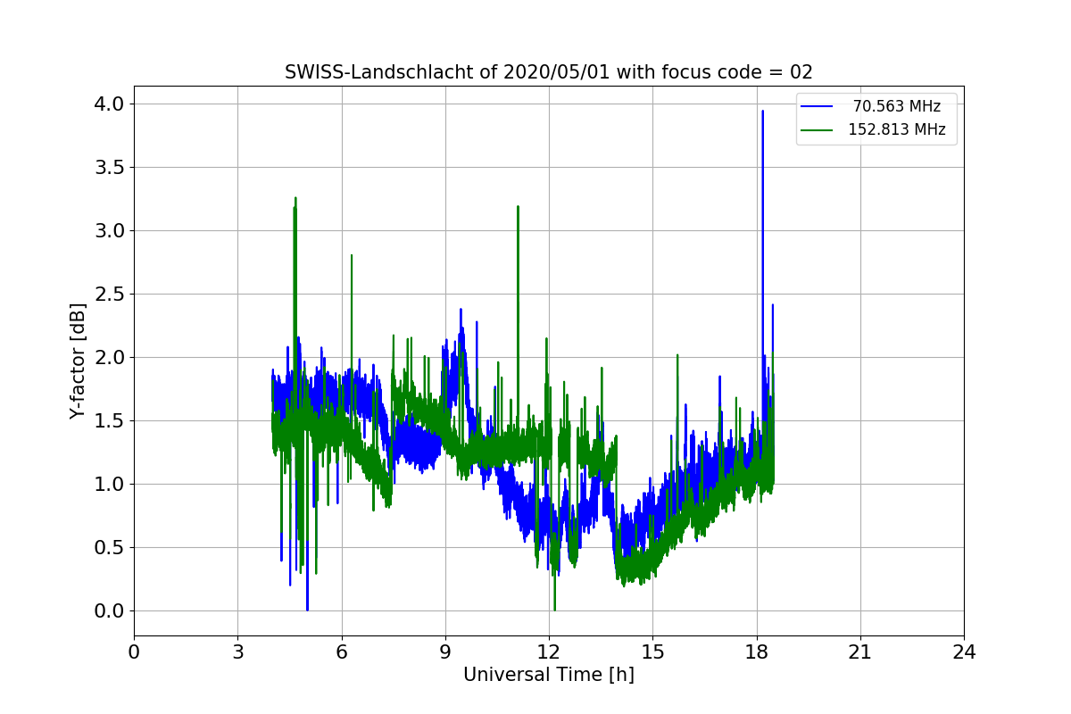
Task: Click the x-axis tick label '3'
Action: 237,652
